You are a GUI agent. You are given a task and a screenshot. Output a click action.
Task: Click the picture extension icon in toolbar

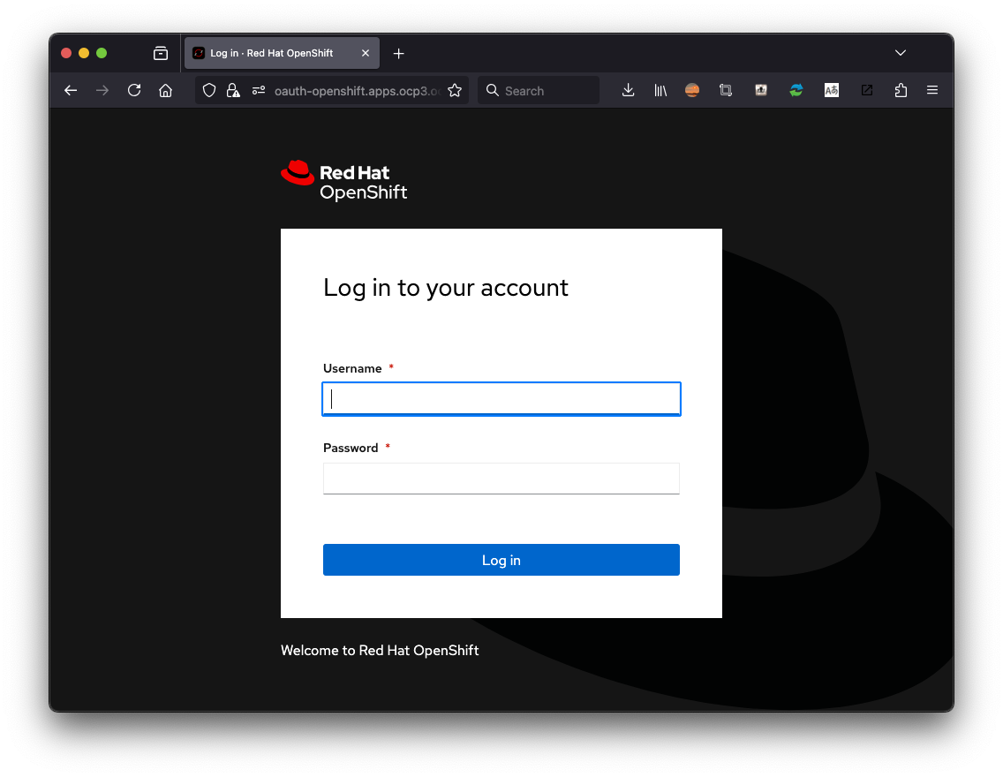click(761, 90)
